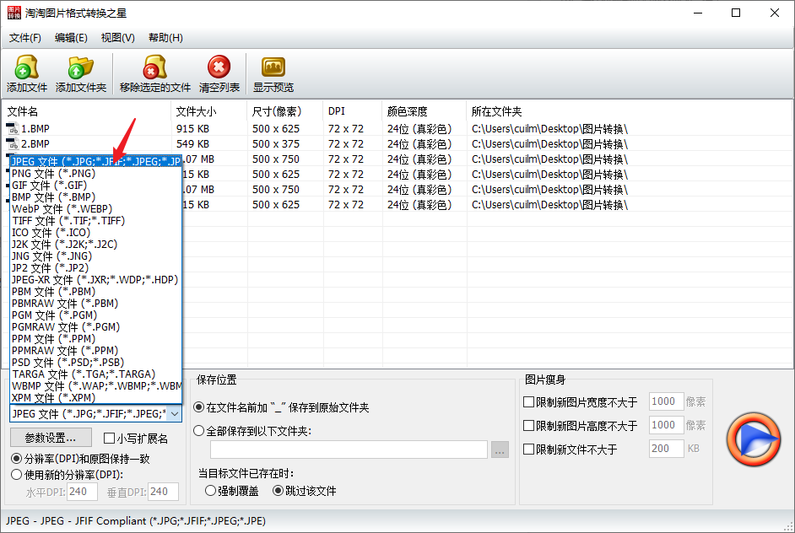
Task: Select the use new DPI (使用新的分辨率) radio option
Action: pyautogui.click(x=17, y=475)
